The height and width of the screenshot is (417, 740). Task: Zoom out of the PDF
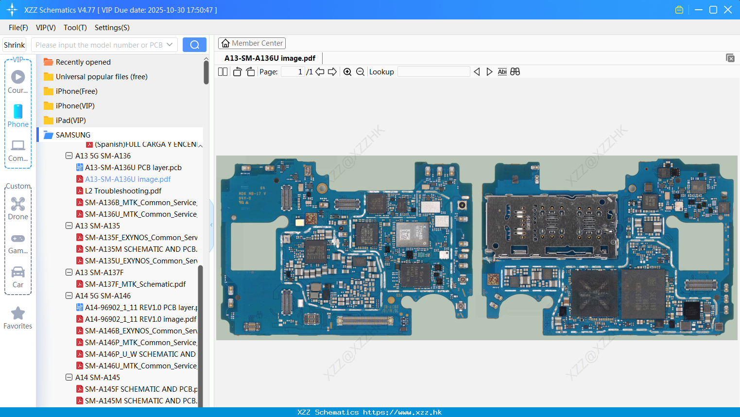[360, 72]
